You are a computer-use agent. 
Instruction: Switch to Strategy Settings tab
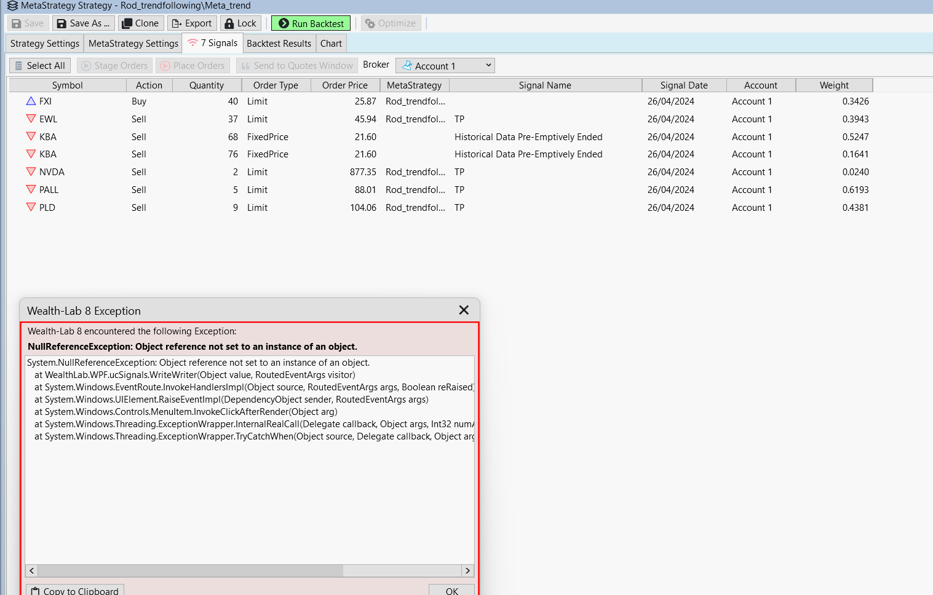click(45, 44)
